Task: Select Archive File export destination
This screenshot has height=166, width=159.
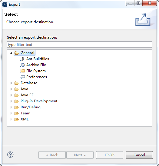Action: [36, 65]
